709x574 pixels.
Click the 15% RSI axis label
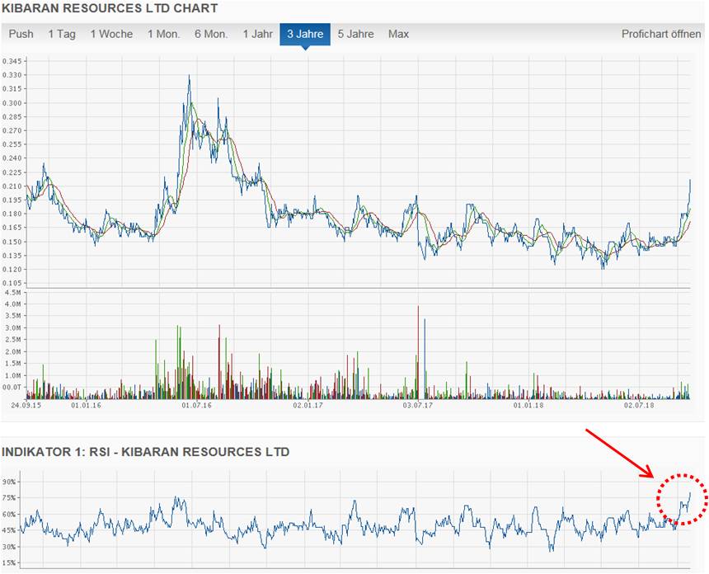[9, 562]
